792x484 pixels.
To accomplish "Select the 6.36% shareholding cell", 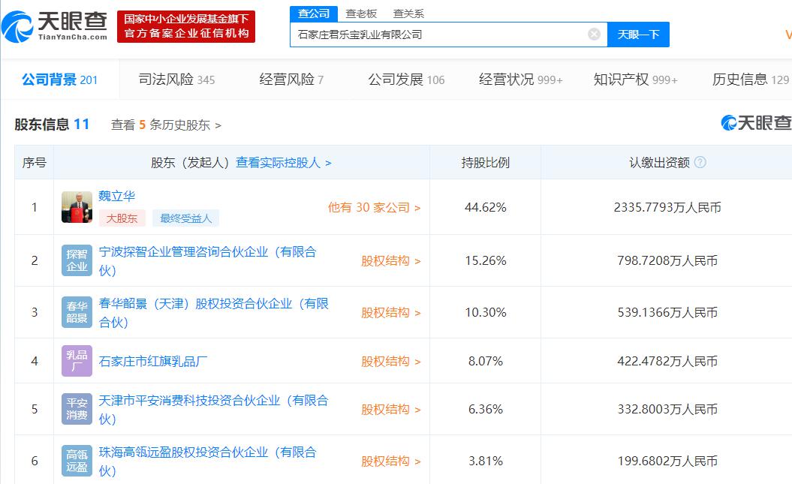I will tap(486, 409).
